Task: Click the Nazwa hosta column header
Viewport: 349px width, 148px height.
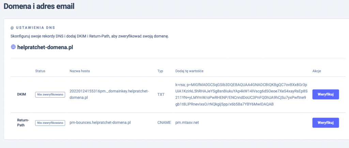Action: tap(80, 71)
